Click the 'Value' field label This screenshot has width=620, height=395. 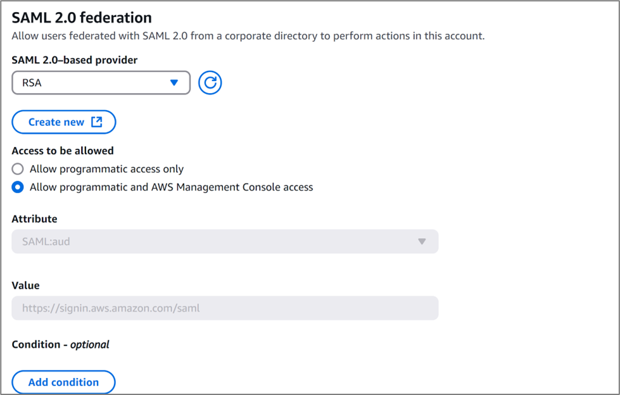click(25, 285)
